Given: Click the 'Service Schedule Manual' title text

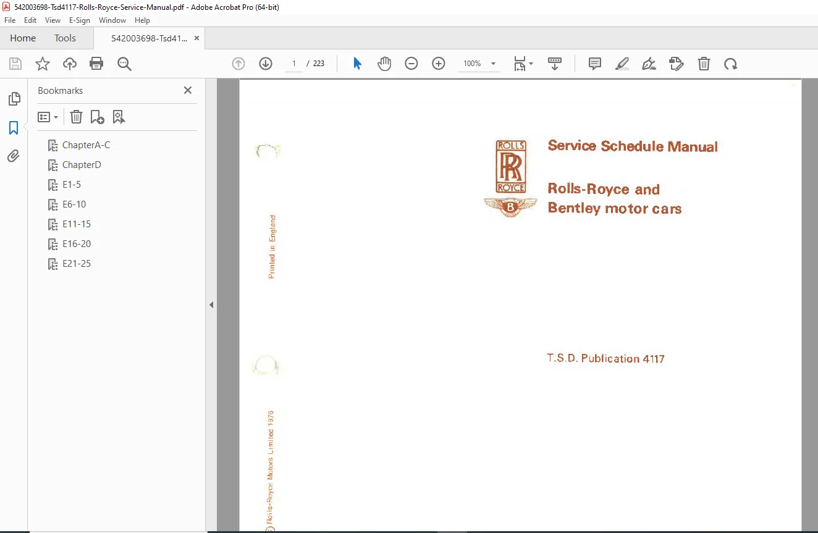Looking at the screenshot, I should coord(633,146).
